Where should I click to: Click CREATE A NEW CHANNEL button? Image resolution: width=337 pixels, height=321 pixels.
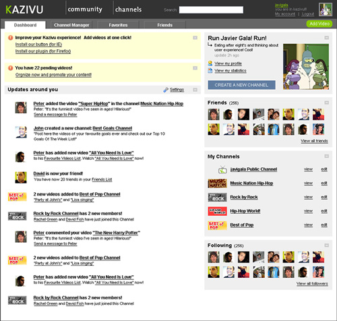241,85
